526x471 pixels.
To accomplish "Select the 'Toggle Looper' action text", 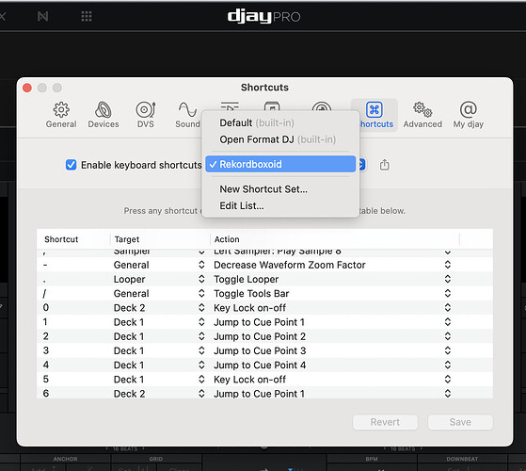I will tap(247, 280).
